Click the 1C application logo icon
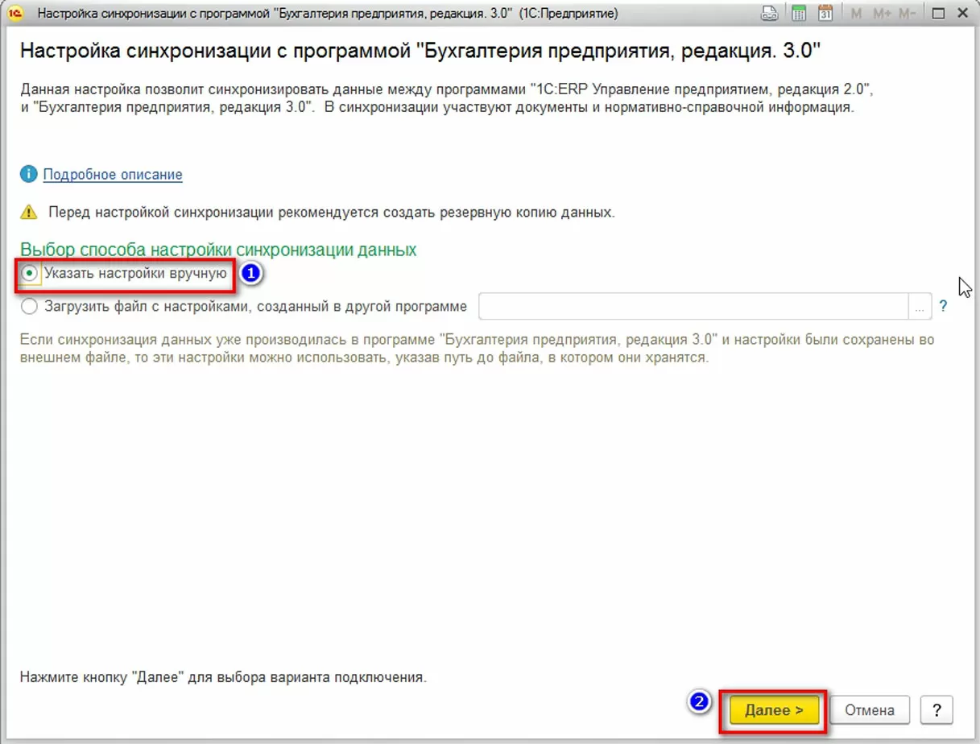 pyautogui.click(x=15, y=14)
